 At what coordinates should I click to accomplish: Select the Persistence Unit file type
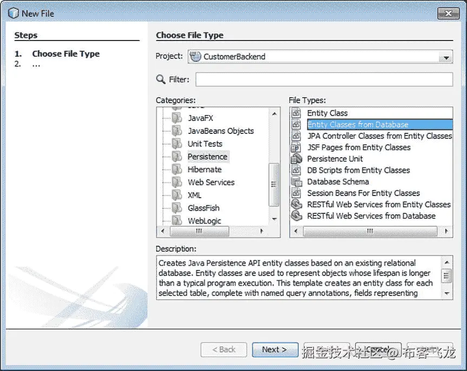point(335,159)
